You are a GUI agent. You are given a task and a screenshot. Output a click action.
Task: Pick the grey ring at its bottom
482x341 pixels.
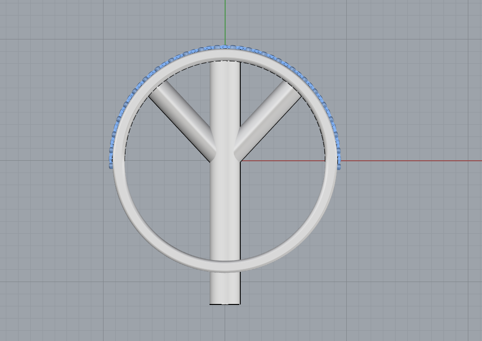[x=225, y=266]
